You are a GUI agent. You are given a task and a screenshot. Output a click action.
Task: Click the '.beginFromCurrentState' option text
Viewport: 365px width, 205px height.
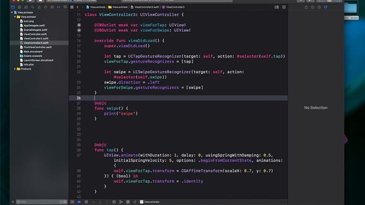pyautogui.click(x=225, y=161)
